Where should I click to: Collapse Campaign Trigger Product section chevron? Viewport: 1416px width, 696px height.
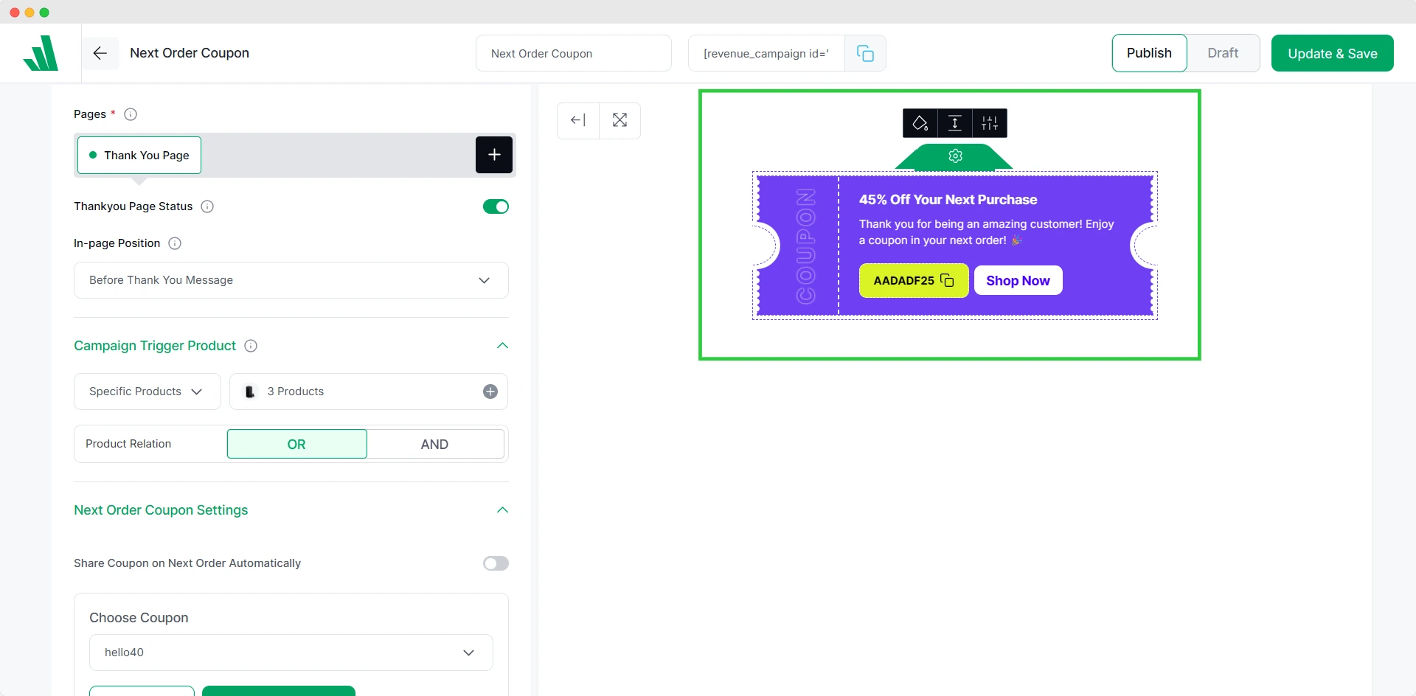tap(503, 346)
